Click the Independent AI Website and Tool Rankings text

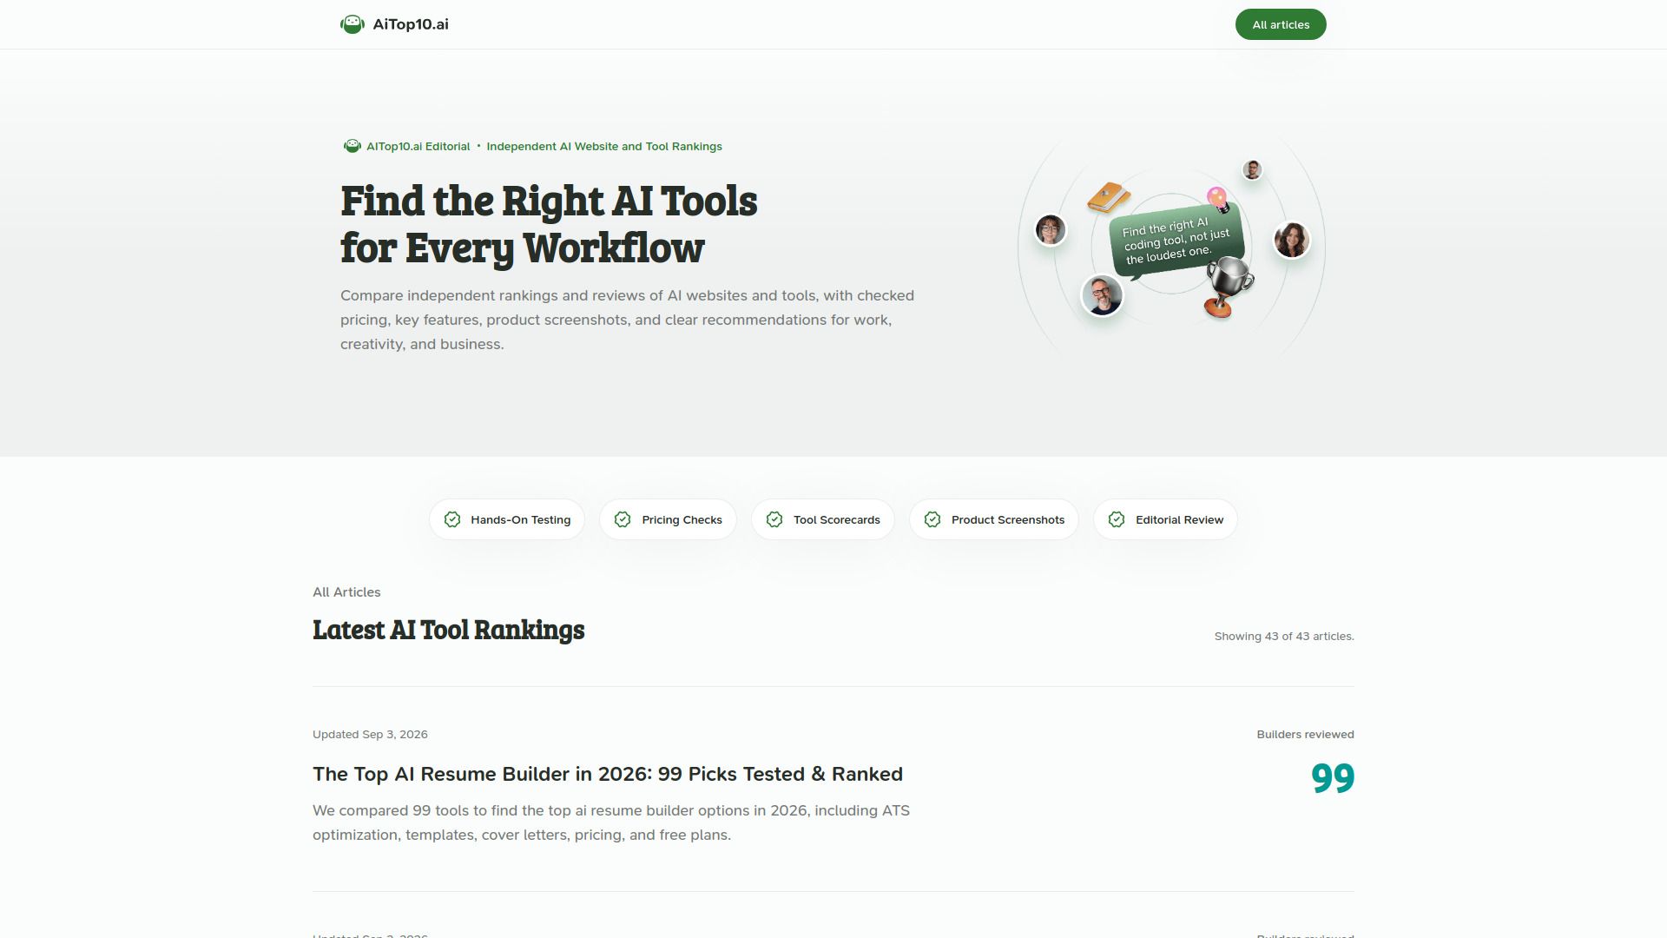(x=604, y=146)
